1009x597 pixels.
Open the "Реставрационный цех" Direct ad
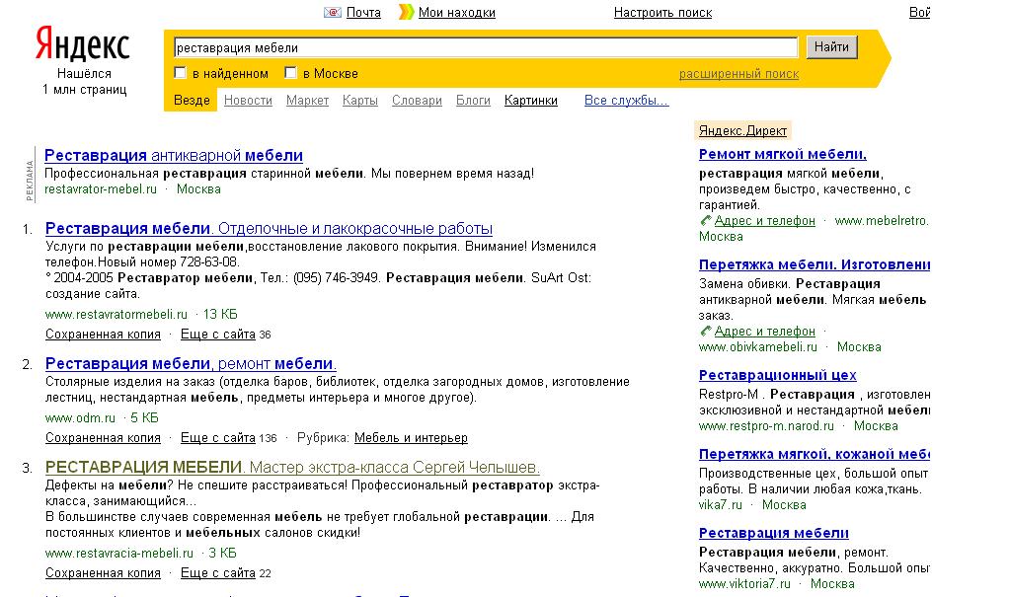[777, 376]
